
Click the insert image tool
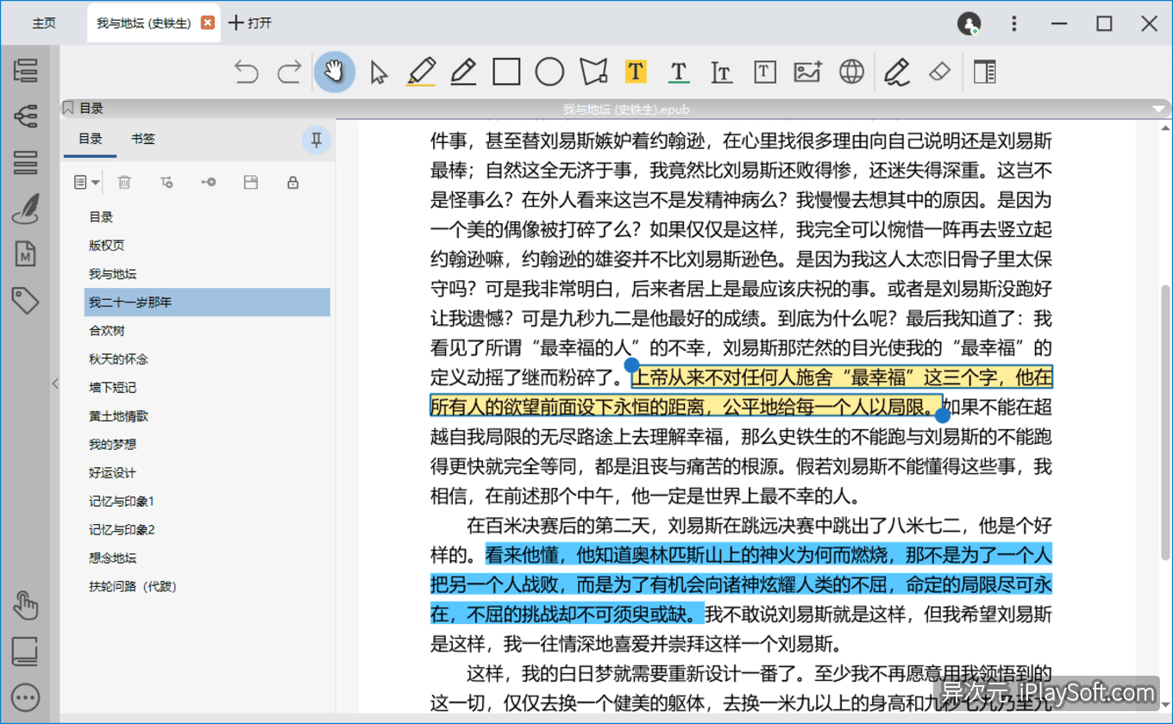(808, 72)
